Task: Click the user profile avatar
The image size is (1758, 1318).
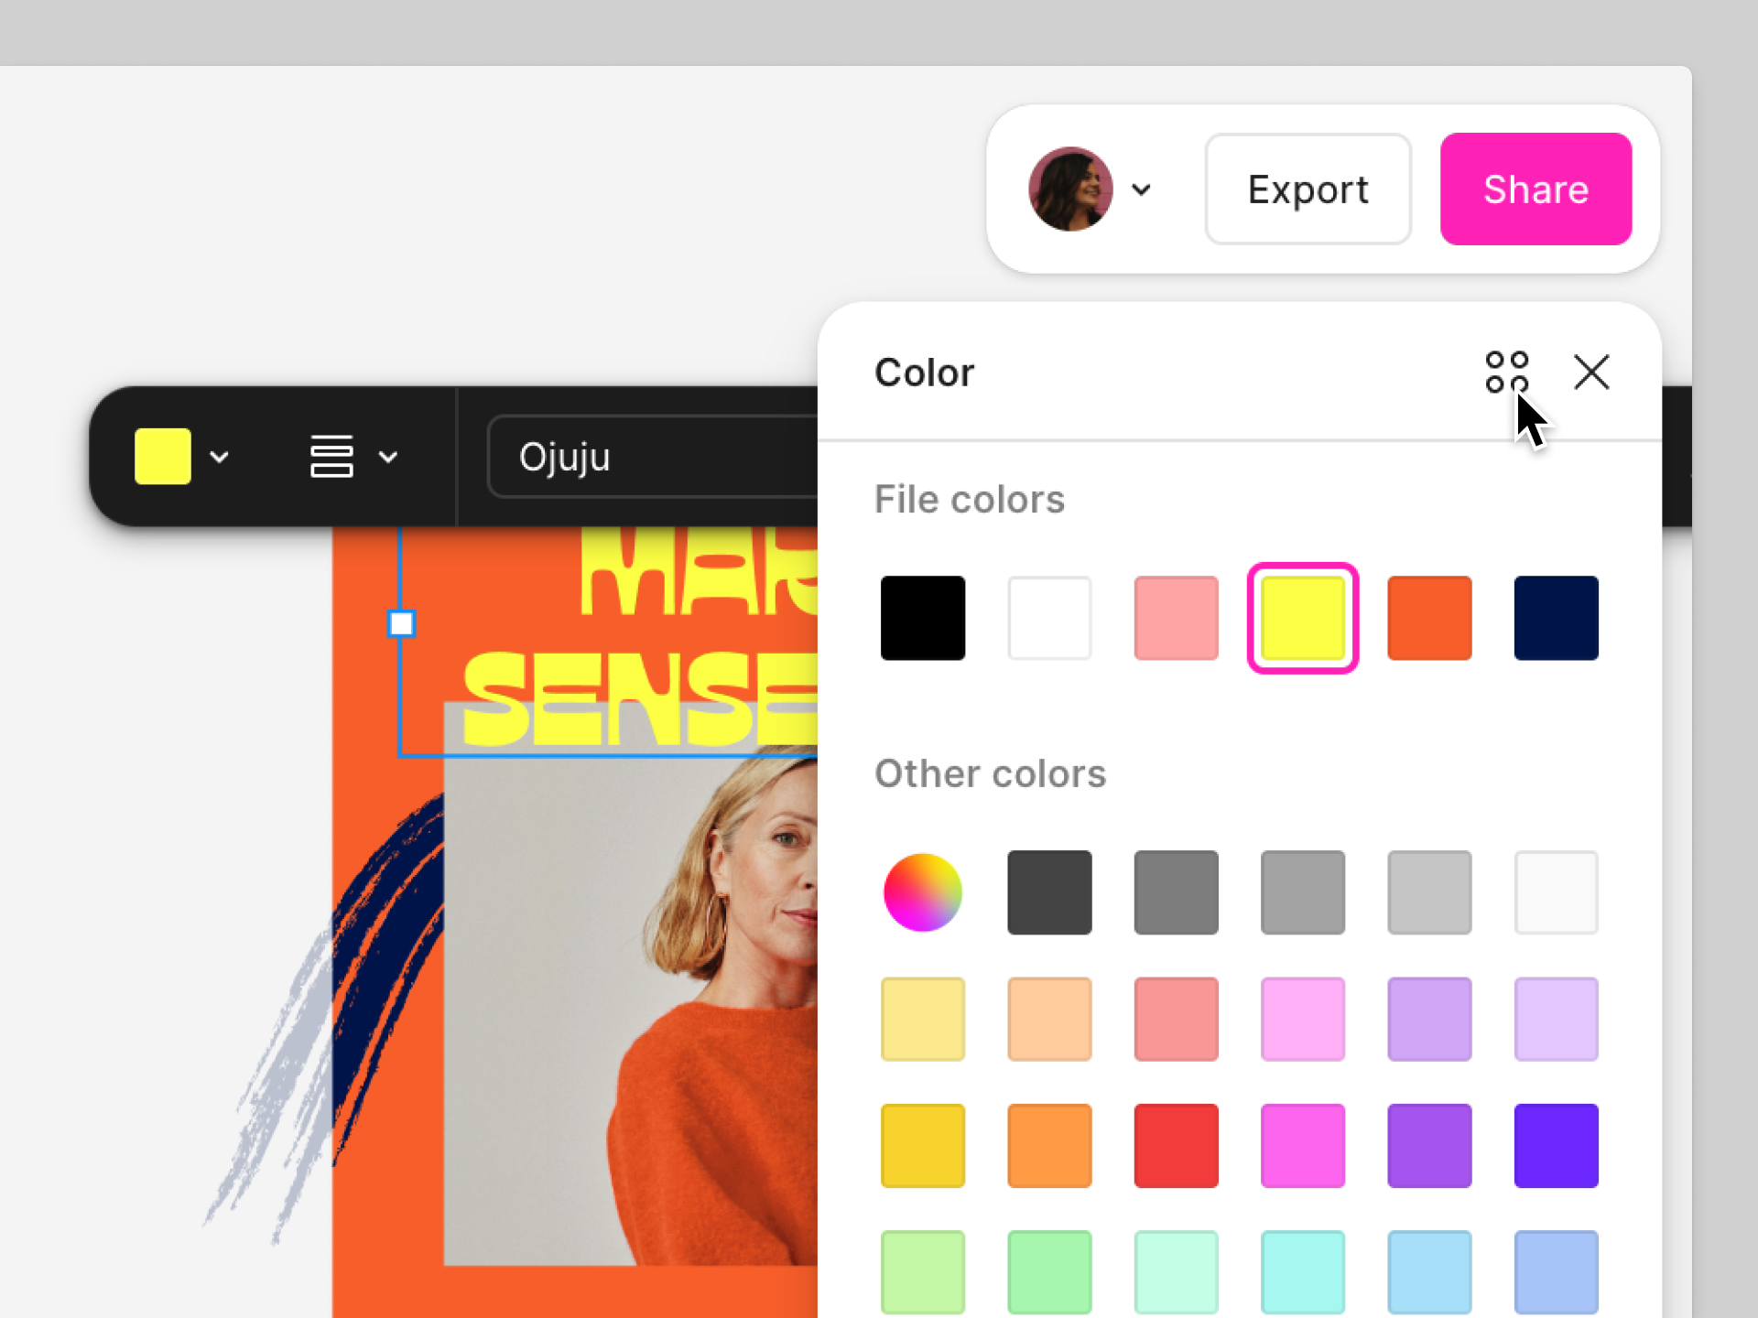Action: pos(1070,189)
